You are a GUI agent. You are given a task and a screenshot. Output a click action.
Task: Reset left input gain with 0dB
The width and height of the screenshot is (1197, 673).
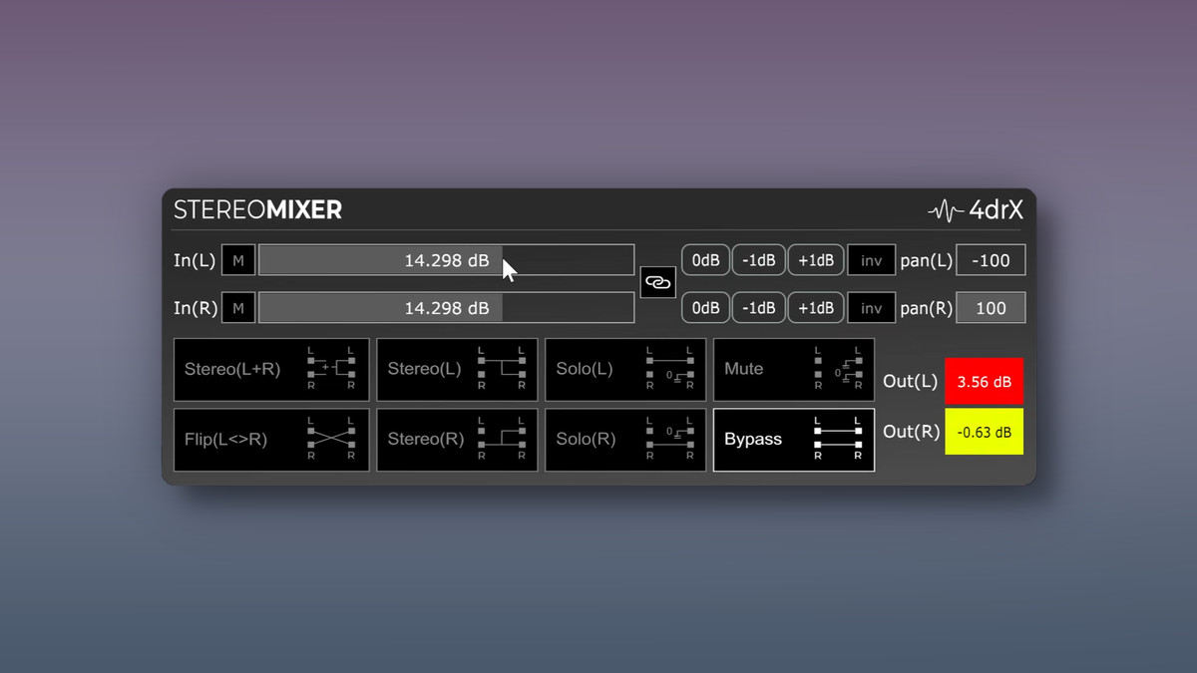point(705,261)
